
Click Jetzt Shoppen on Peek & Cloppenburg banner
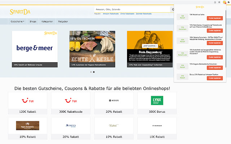(x=150, y=46)
